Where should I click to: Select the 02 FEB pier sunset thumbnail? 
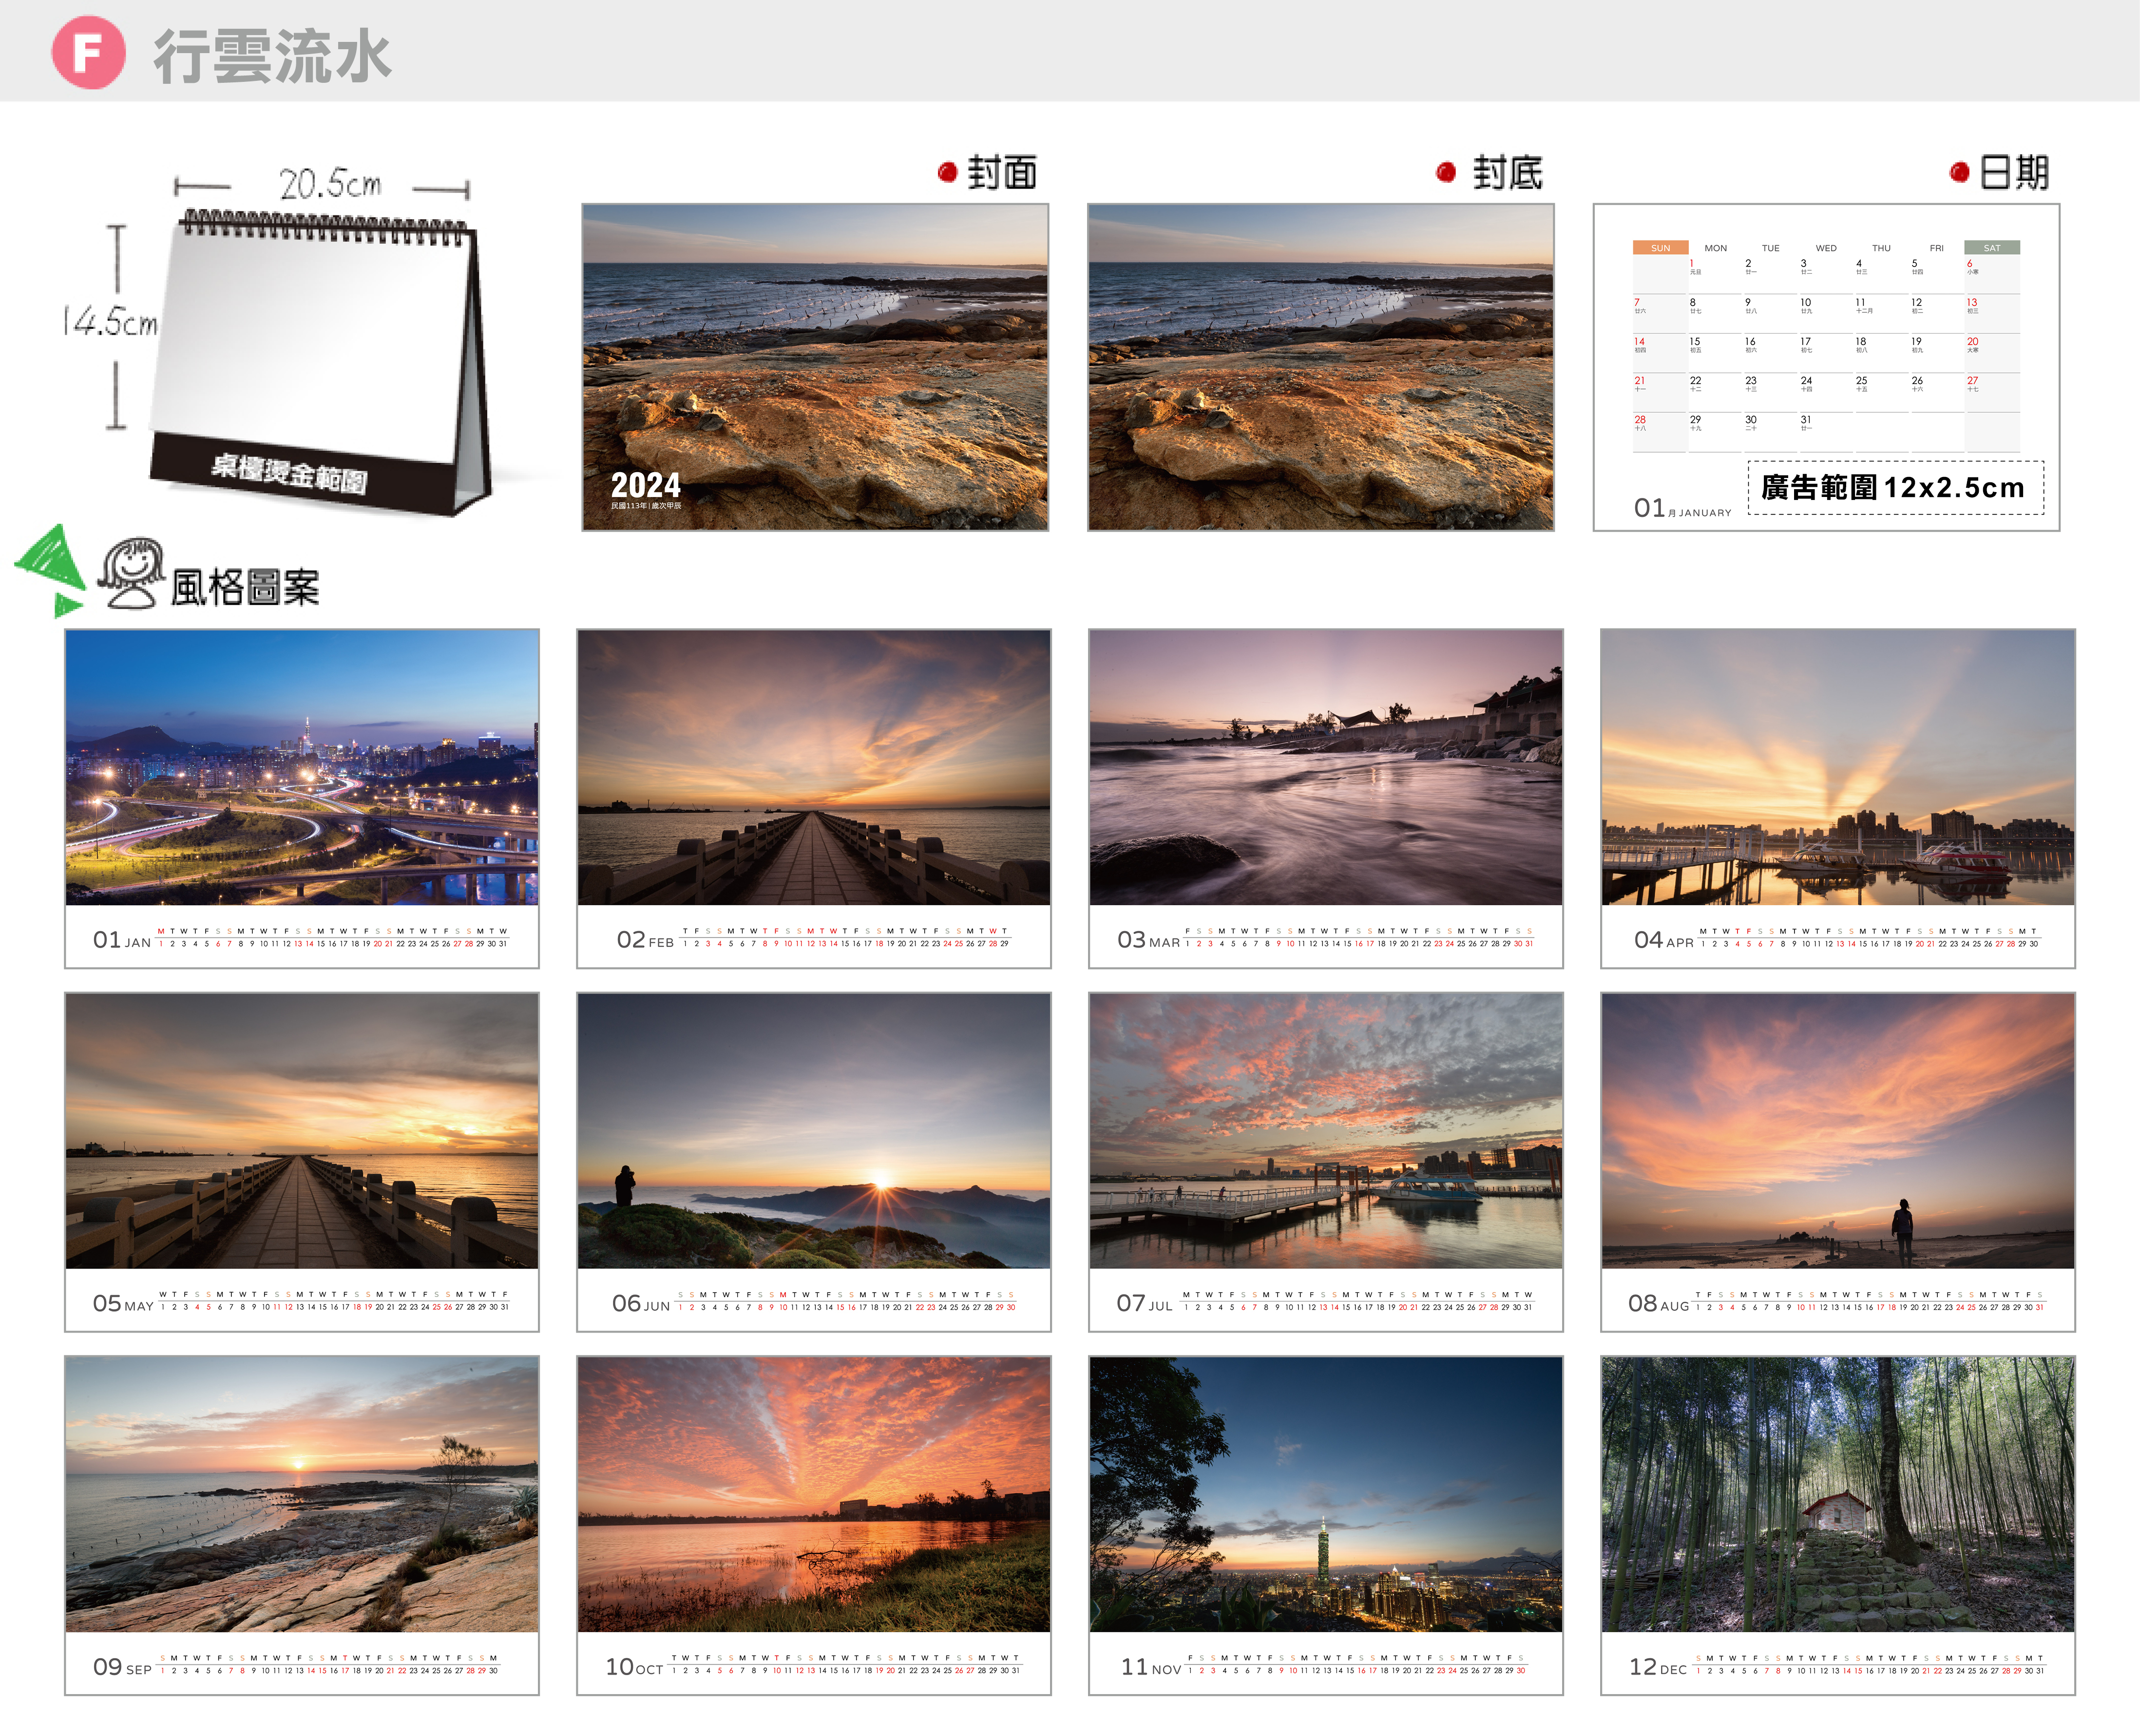(x=813, y=767)
